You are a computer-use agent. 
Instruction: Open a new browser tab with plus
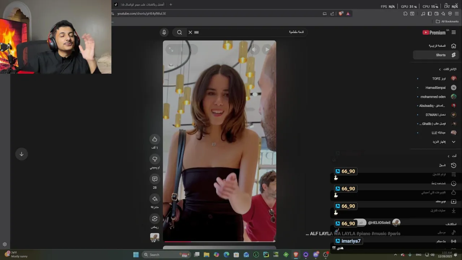(x=171, y=4)
